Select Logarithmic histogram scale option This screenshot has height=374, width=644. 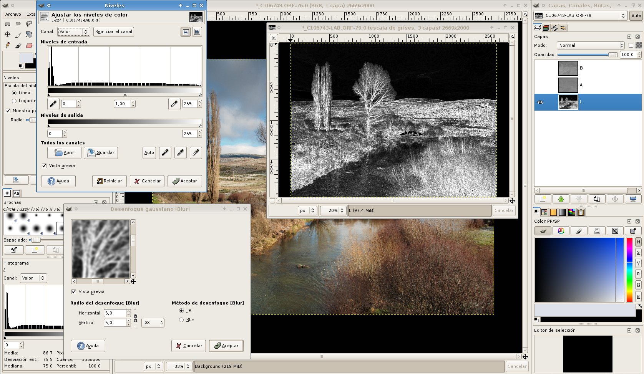(x=14, y=101)
